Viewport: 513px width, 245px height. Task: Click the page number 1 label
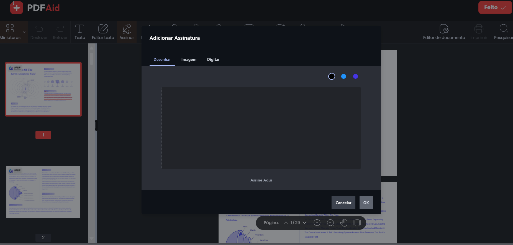tap(43, 135)
